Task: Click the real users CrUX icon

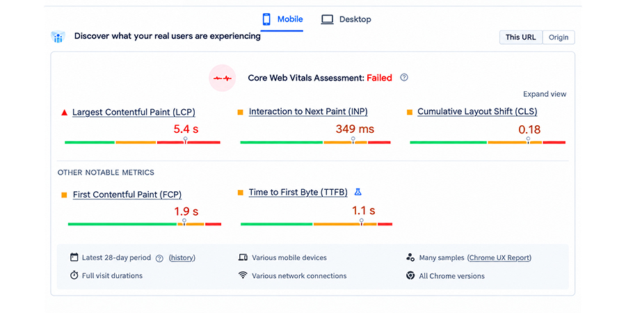Action: tap(58, 37)
